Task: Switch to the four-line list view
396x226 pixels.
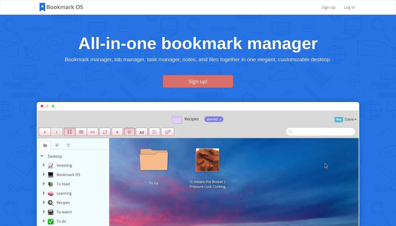Action: pos(81,132)
